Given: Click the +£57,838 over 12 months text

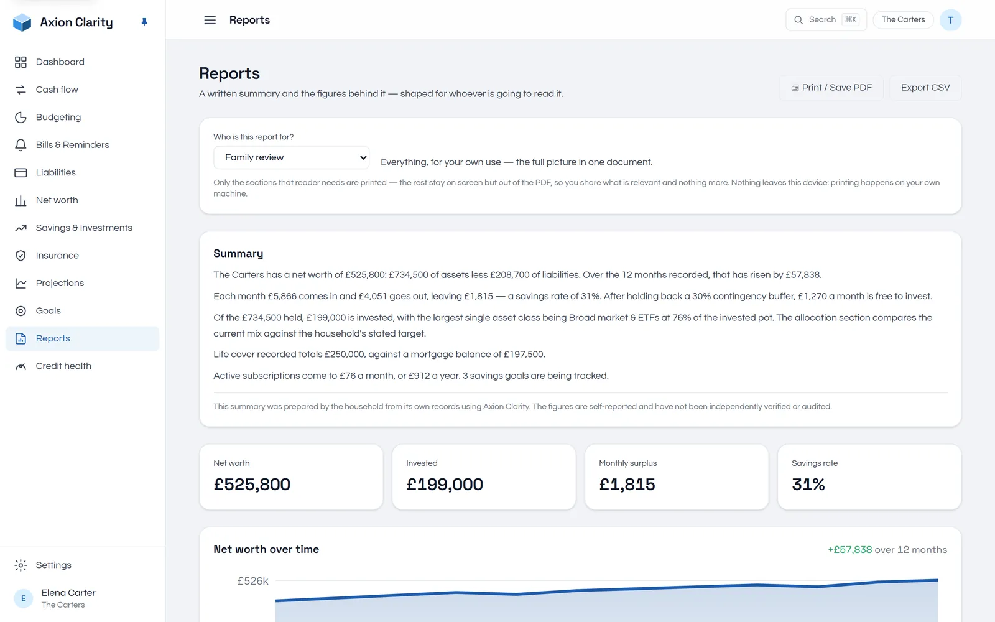Looking at the screenshot, I should pyautogui.click(x=887, y=550).
